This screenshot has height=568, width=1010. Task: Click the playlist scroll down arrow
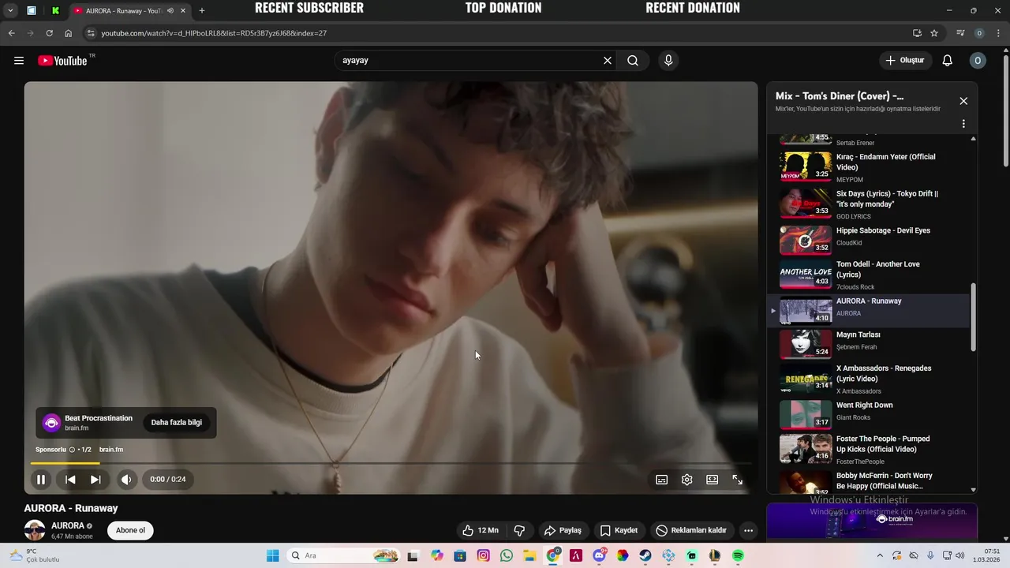click(x=973, y=490)
